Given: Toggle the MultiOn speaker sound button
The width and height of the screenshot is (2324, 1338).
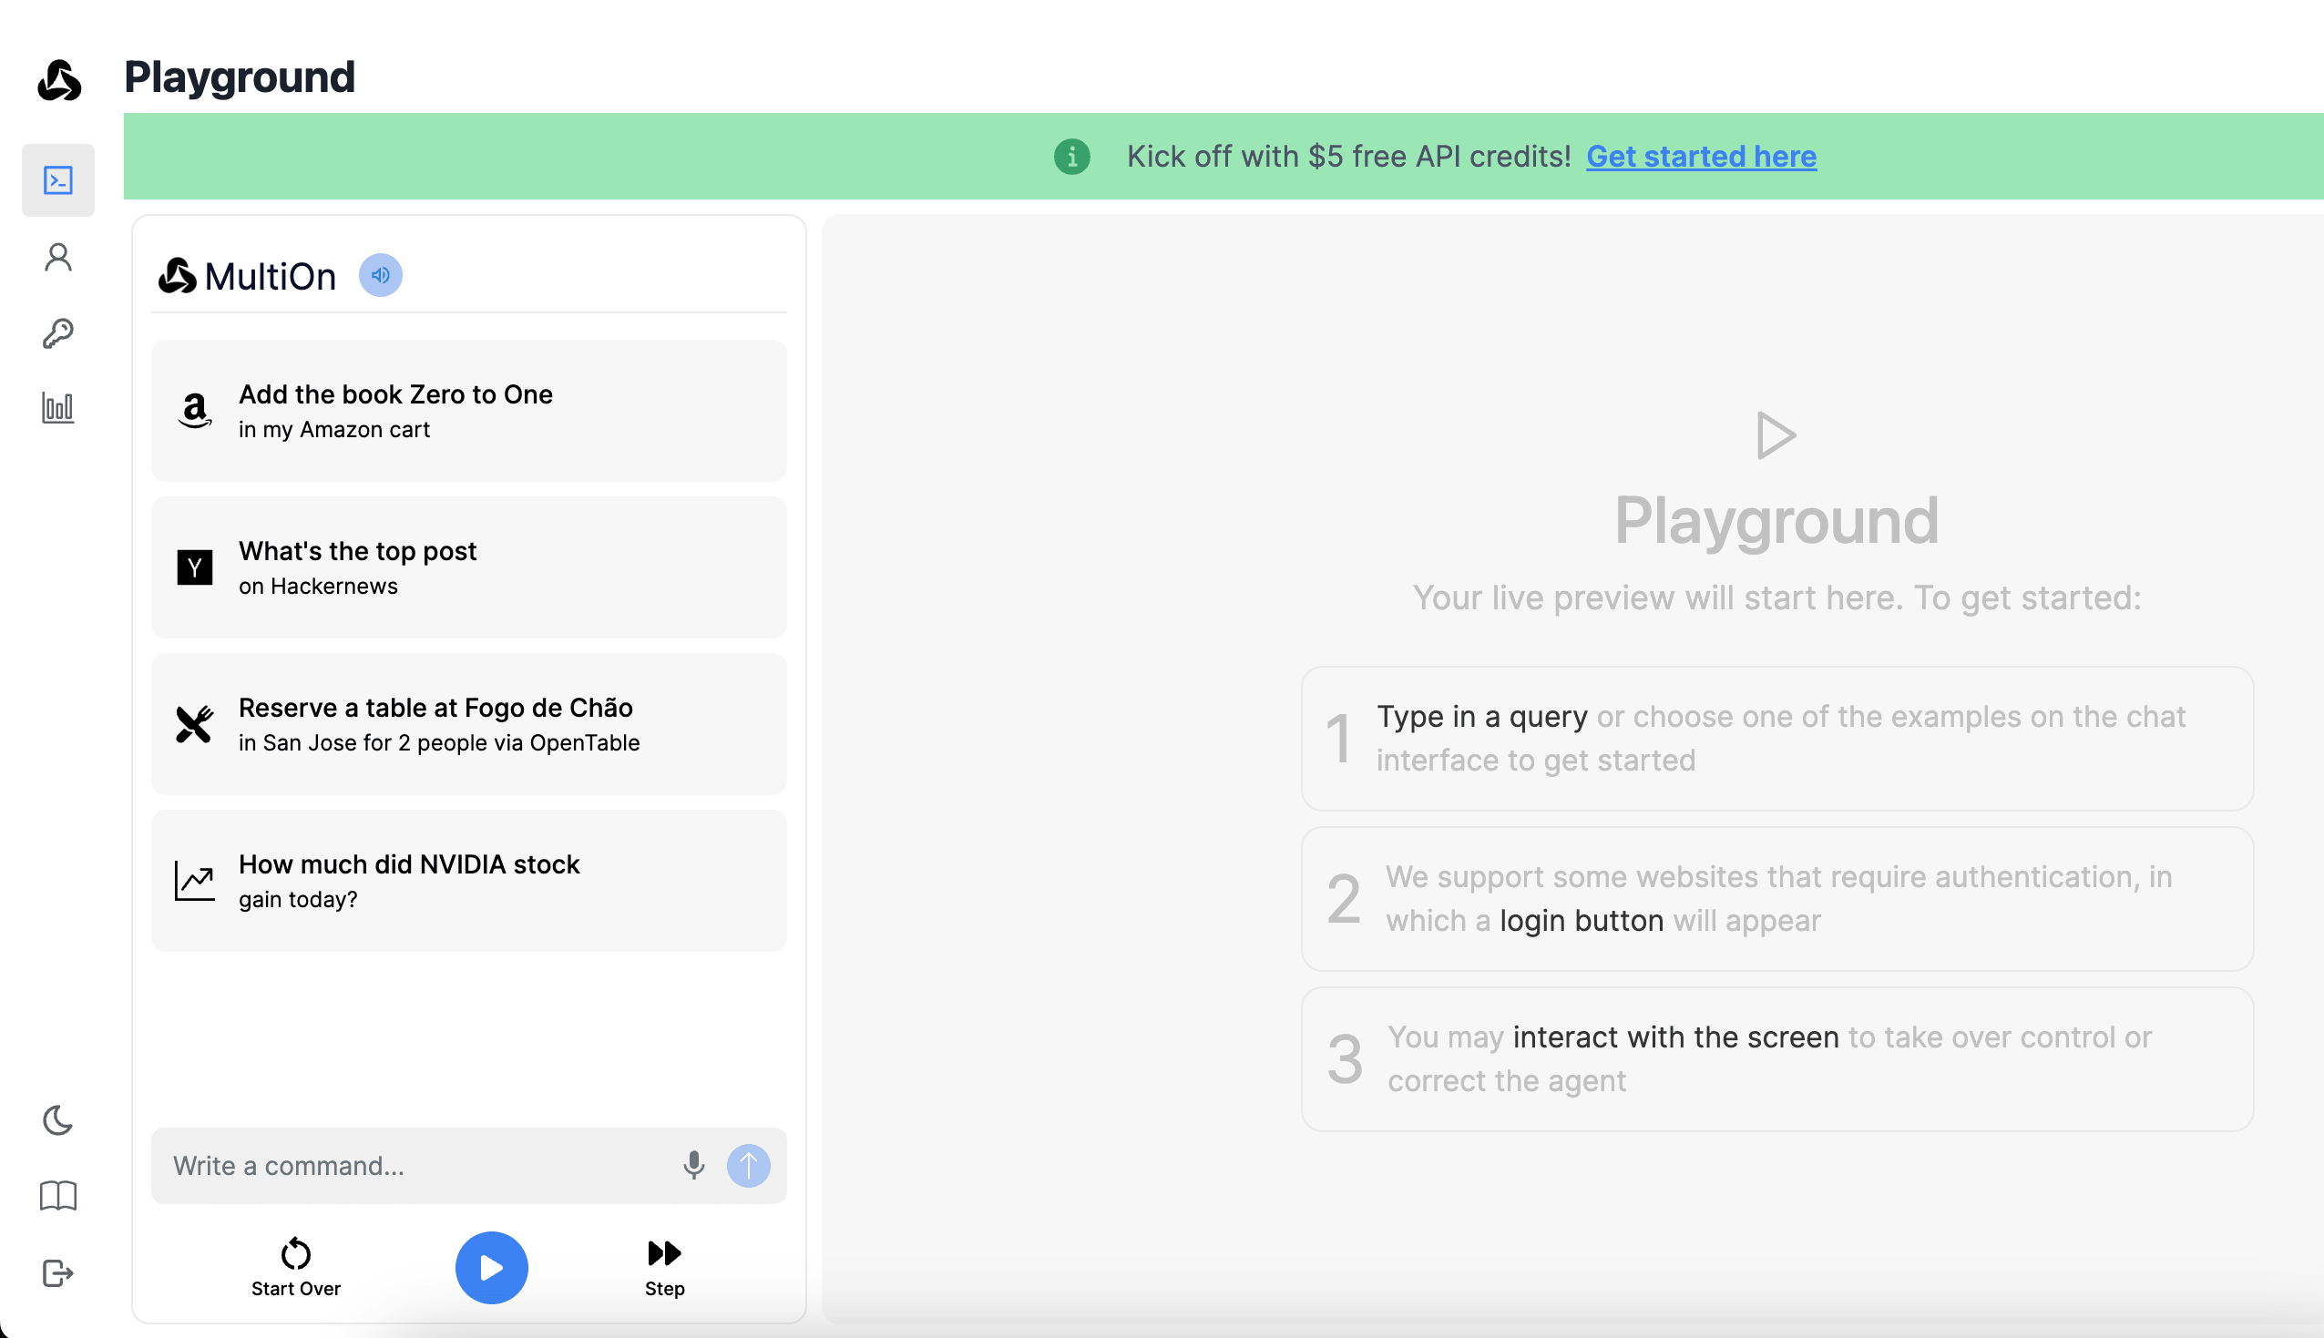Looking at the screenshot, I should tap(380, 275).
